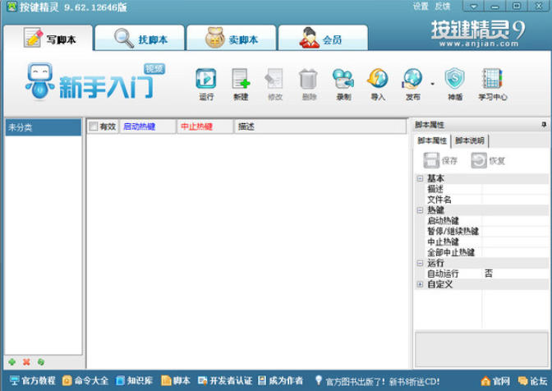Click the red delete category icon

point(26,361)
